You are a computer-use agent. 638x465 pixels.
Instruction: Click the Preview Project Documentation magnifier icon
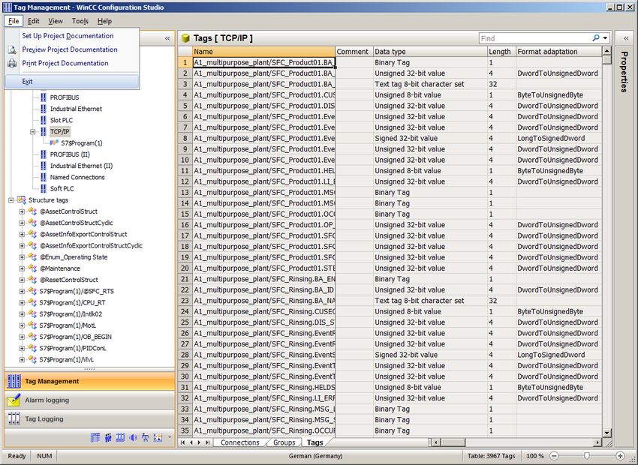12,49
